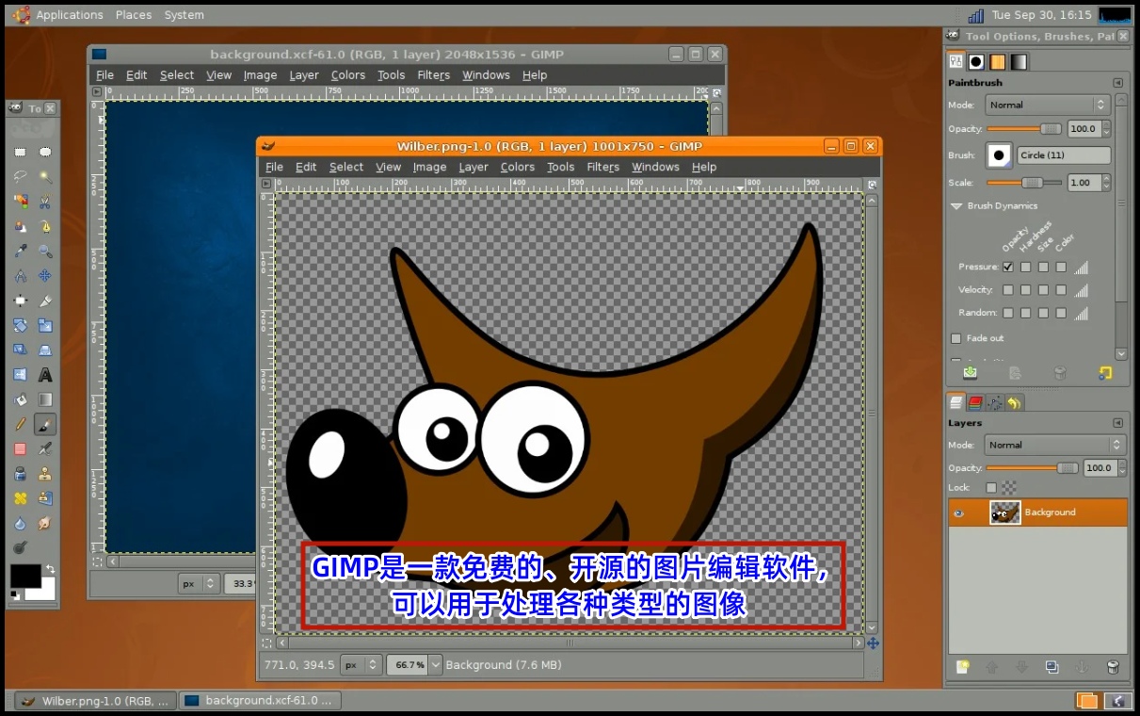
Task: Reset tool options to default values
Action: pos(1105,373)
